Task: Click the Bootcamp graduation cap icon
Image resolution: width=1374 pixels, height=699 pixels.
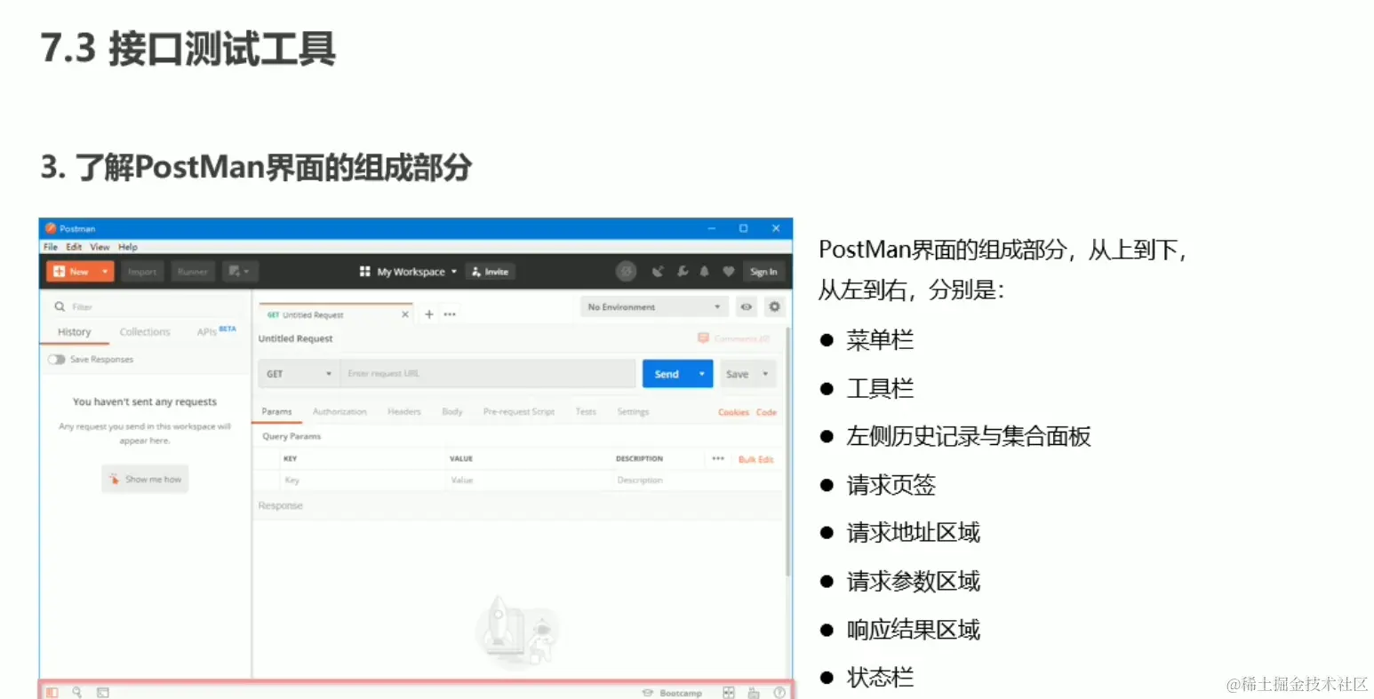Action: click(648, 693)
